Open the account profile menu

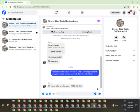(x=134, y=13)
